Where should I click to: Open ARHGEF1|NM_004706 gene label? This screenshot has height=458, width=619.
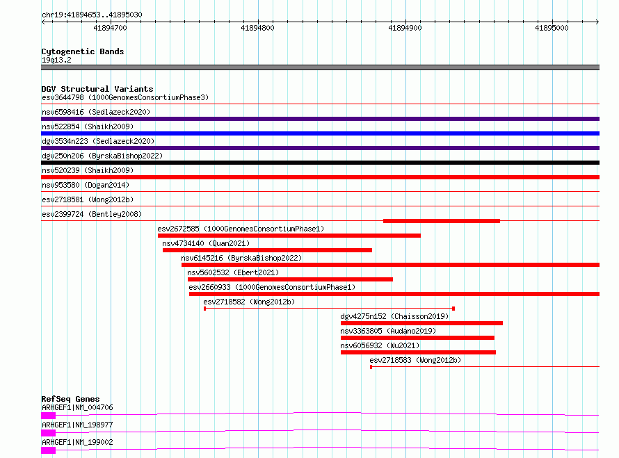pyautogui.click(x=77, y=407)
